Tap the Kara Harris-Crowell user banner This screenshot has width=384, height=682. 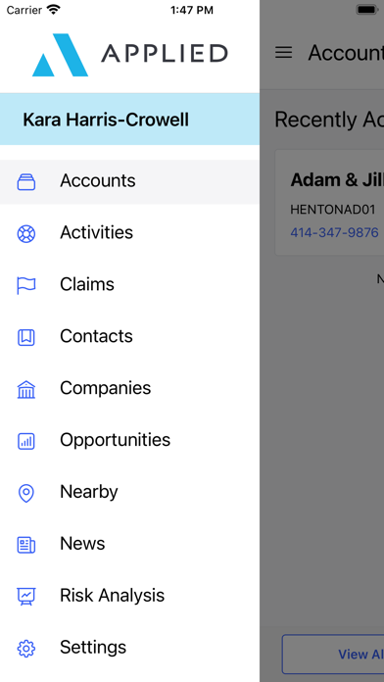tap(129, 120)
